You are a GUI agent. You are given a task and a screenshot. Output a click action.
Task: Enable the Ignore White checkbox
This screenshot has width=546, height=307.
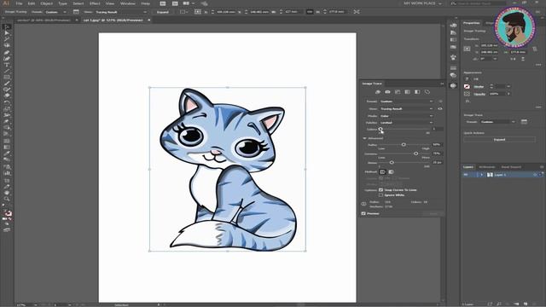tap(381, 195)
